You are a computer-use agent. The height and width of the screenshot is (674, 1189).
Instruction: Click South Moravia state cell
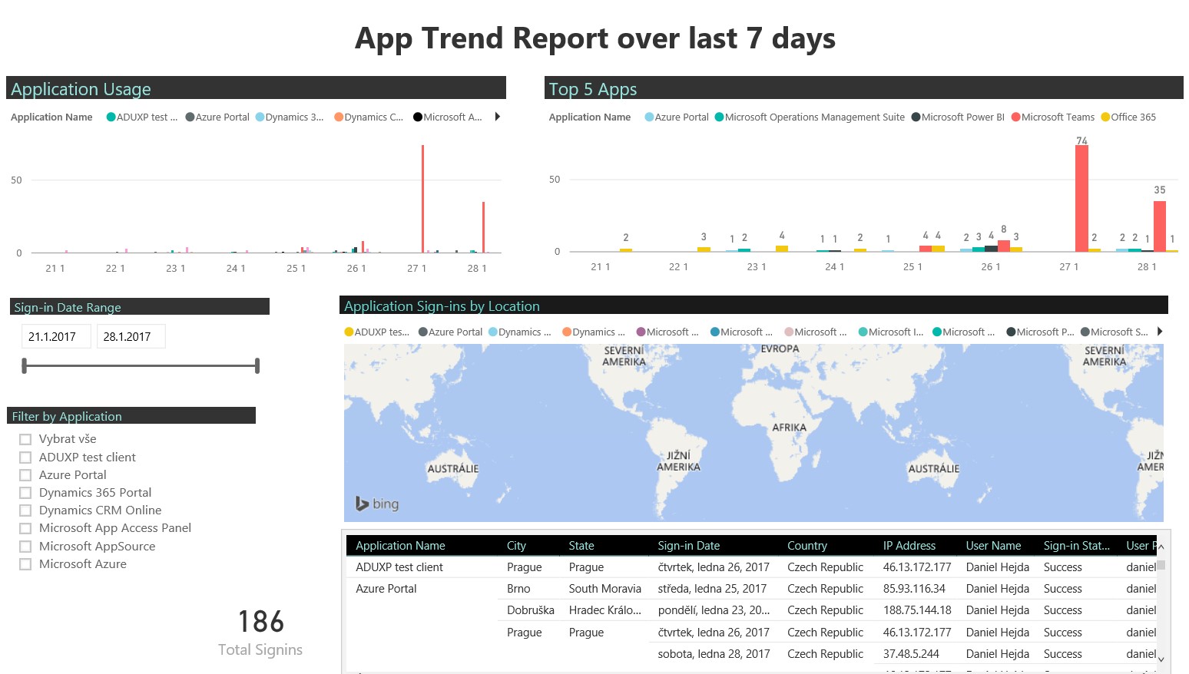605,589
